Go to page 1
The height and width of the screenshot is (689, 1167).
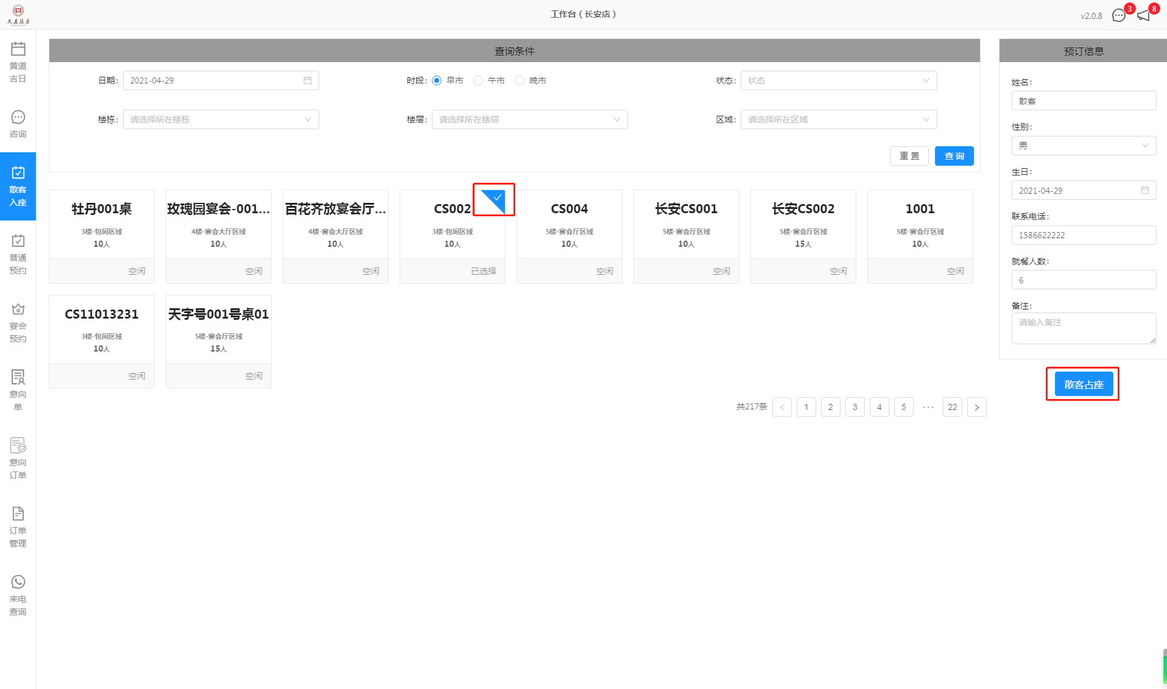click(x=806, y=407)
